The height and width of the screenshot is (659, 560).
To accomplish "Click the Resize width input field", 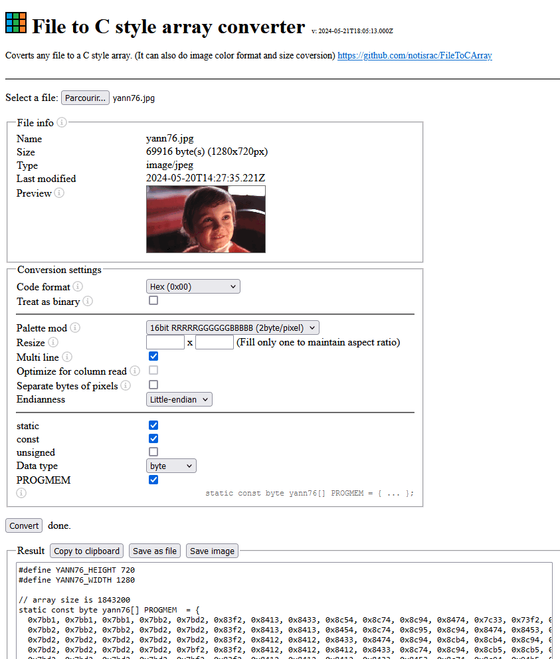I will tap(165, 342).
